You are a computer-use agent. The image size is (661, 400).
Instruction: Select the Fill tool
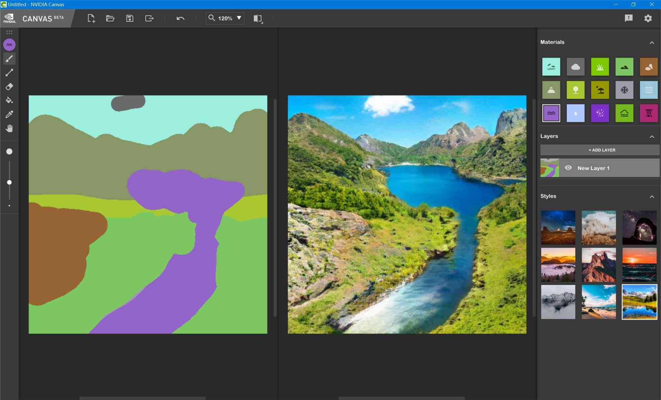click(x=10, y=100)
